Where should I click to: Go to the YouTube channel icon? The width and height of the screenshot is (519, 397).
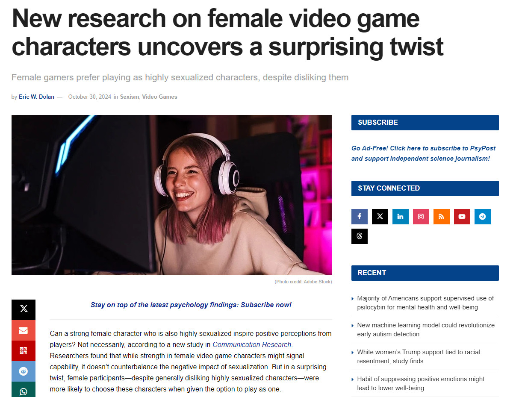pos(462,217)
